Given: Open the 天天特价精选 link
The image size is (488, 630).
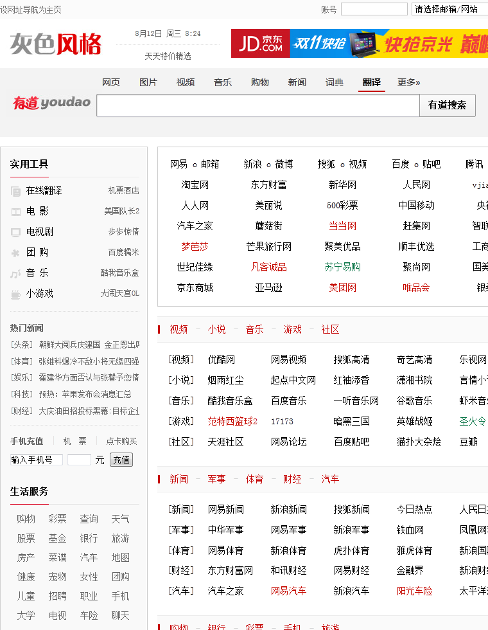Looking at the screenshot, I should coord(168,56).
